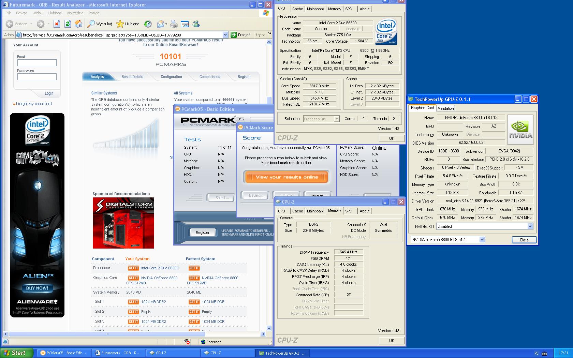Open the CPU-Z Processor #1 selection dropdown
Viewport: 573px width, 358px height.
pyautogui.click(x=337, y=119)
